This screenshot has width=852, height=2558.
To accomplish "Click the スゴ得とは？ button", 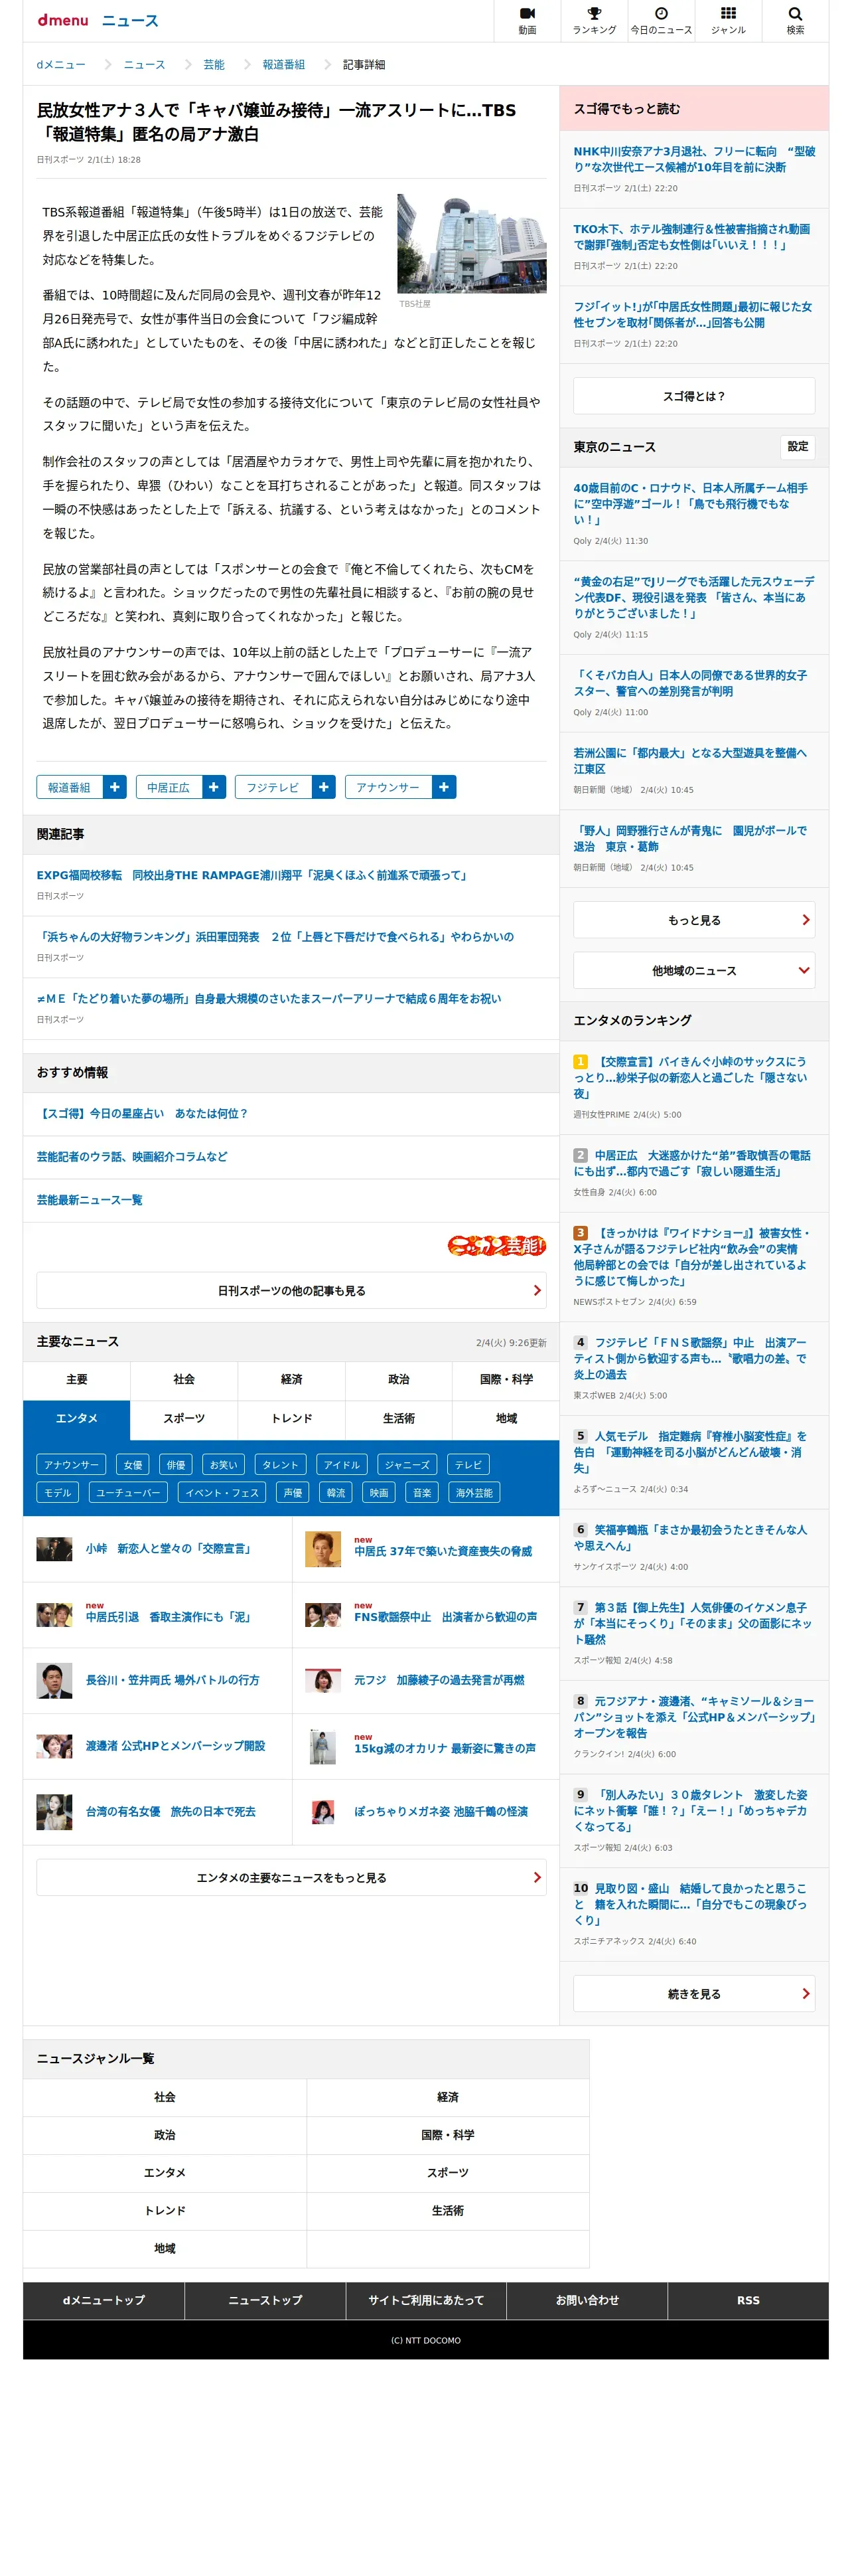I will 693,395.
